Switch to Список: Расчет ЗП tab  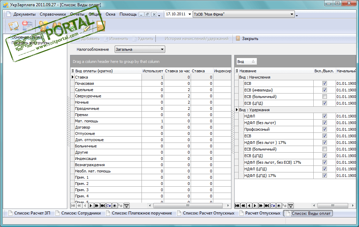(29, 213)
